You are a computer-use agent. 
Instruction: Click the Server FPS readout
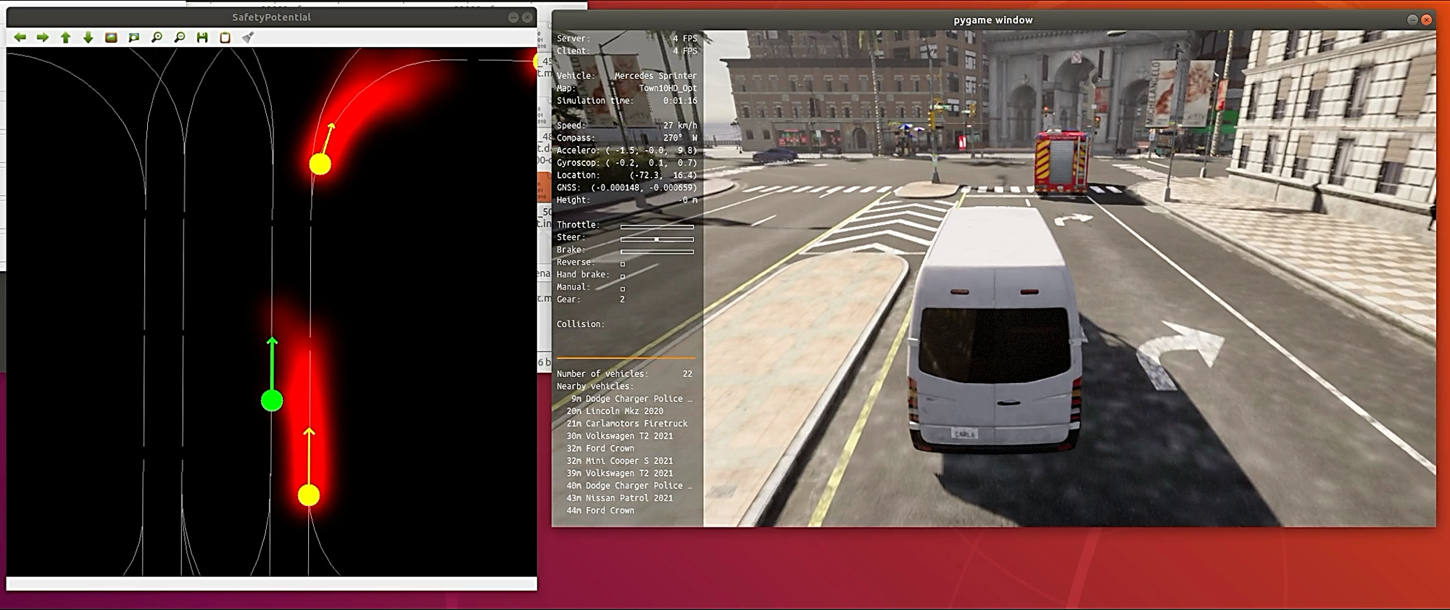pos(626,38)
